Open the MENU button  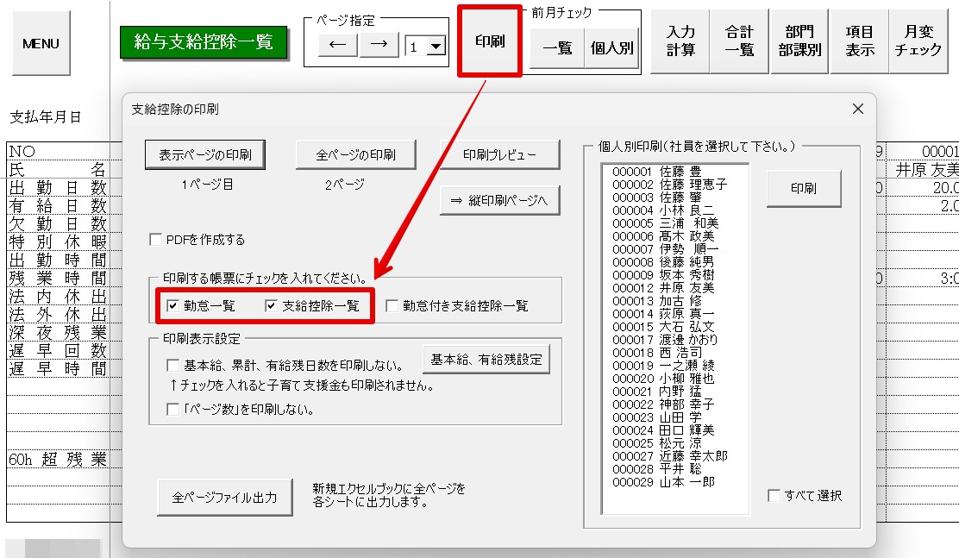41,43
